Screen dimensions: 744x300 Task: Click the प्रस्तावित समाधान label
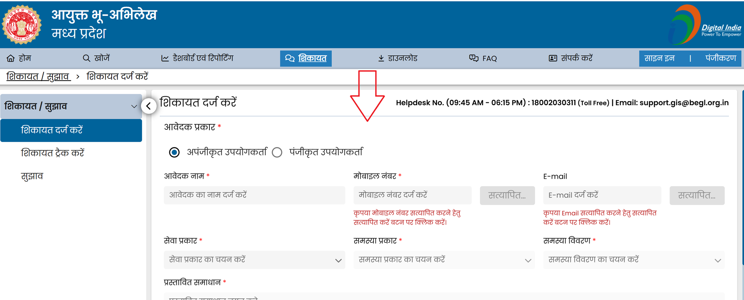pos(192,283)
